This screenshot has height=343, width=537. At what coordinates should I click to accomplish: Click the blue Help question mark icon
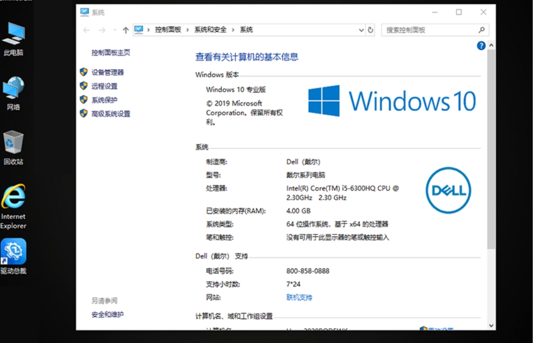coord(481,45)
